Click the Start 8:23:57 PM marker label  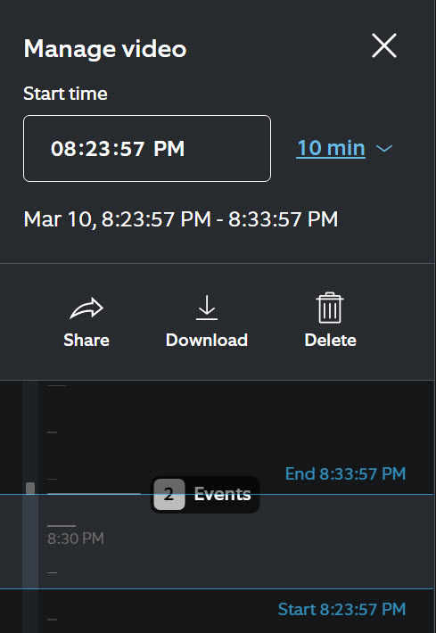[x=341, y=609]
